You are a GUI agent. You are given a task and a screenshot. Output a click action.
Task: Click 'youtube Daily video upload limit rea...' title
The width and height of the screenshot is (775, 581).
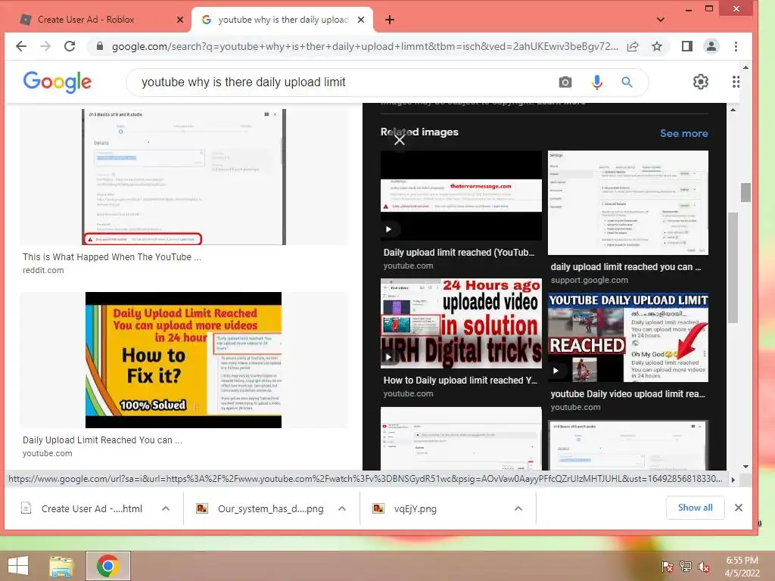click(627, 393)
